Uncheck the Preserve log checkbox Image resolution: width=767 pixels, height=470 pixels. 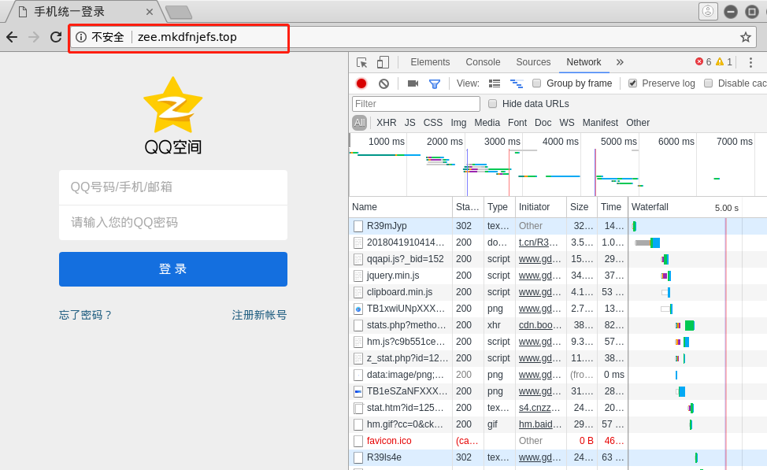(632, 83)
